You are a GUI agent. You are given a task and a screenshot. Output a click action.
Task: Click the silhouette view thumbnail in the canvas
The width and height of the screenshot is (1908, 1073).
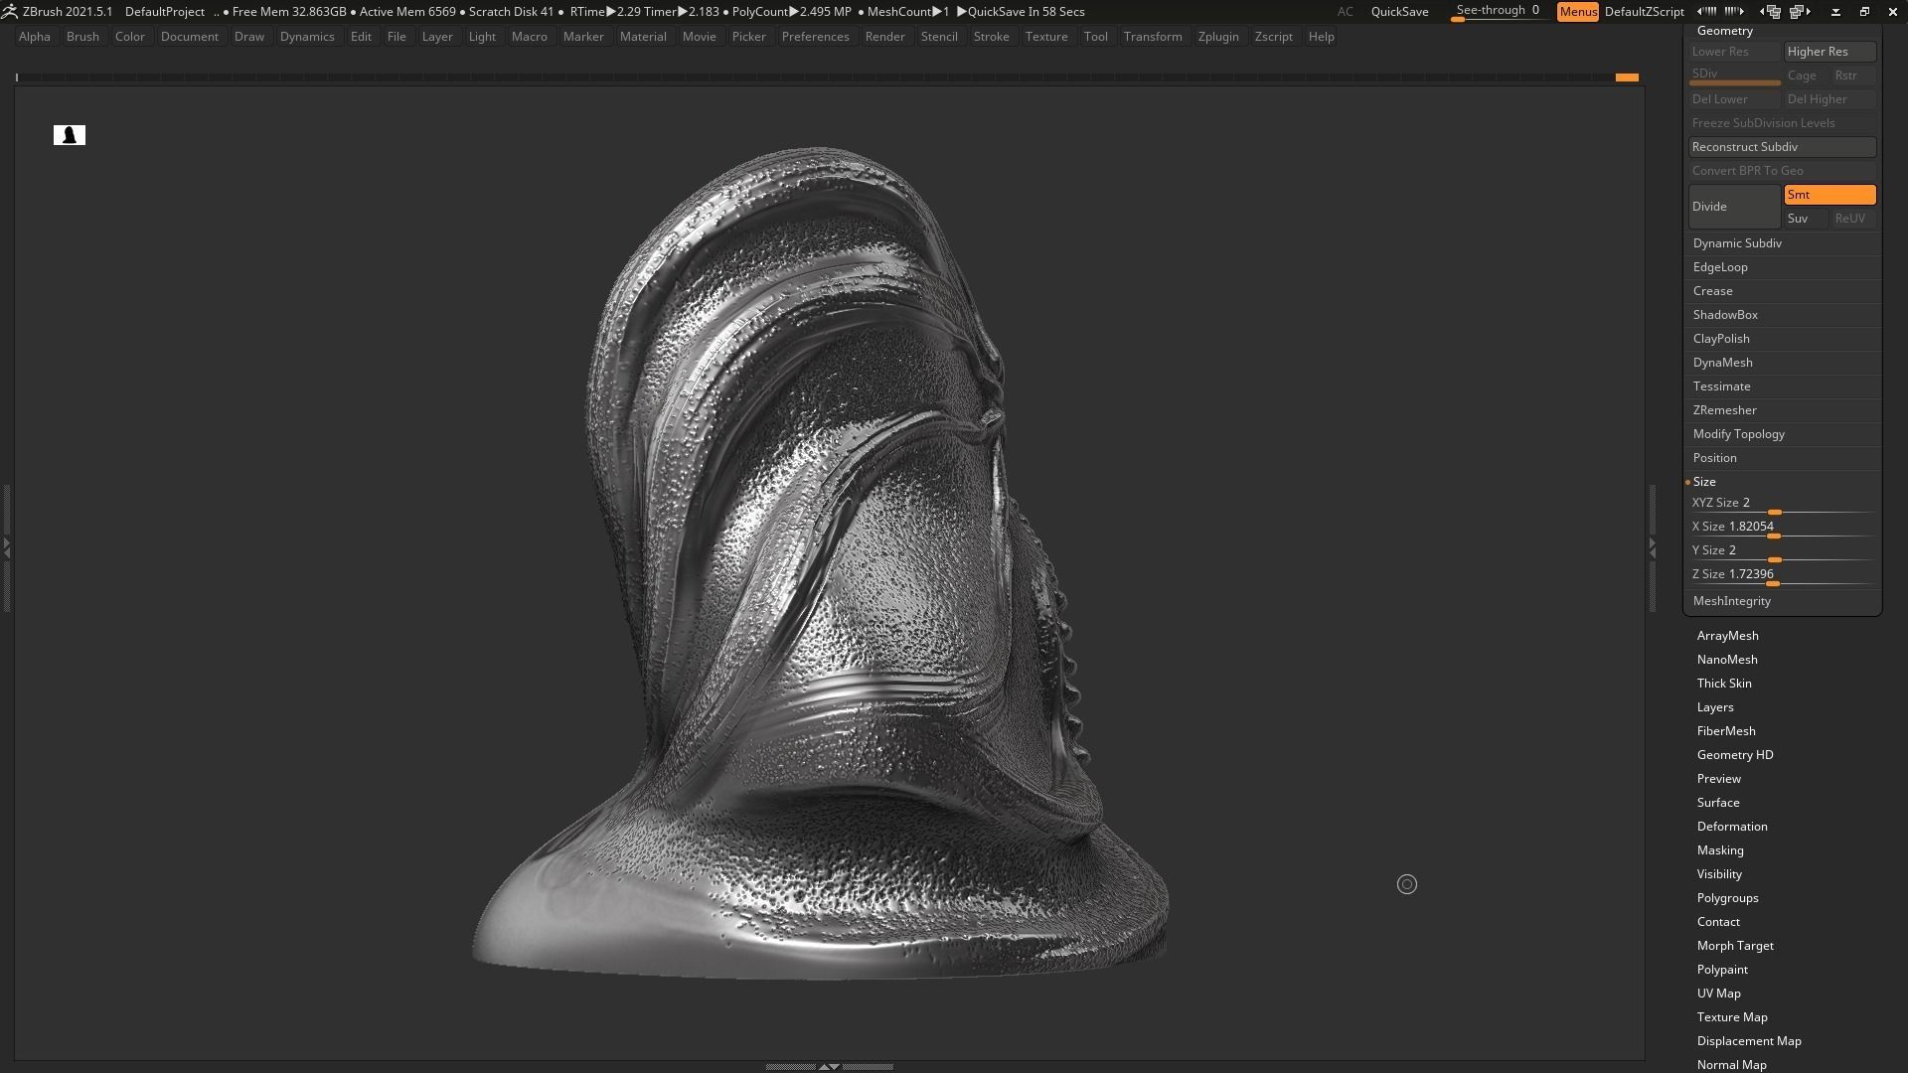(70, 135)
